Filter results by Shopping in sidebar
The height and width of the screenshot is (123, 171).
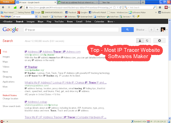pos(7,77)
